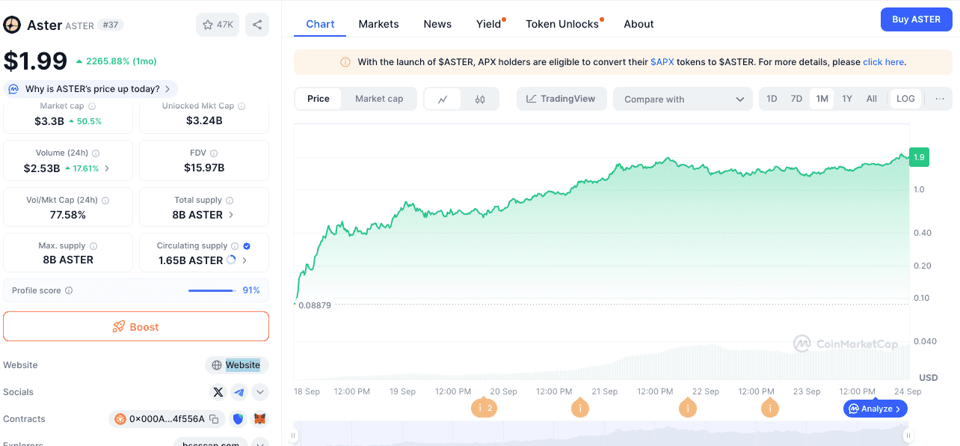Screen dimensions: 960x446
Task: Show the Profile score info icon
Action: pyautogui.click(x=69, y=290)
